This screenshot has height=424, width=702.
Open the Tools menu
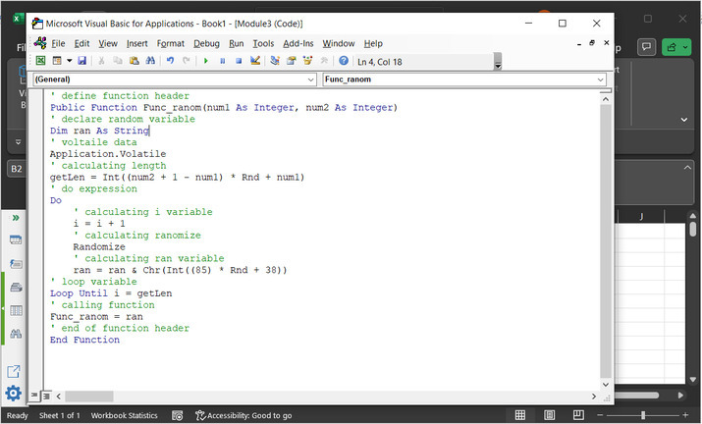click(263, 43)
